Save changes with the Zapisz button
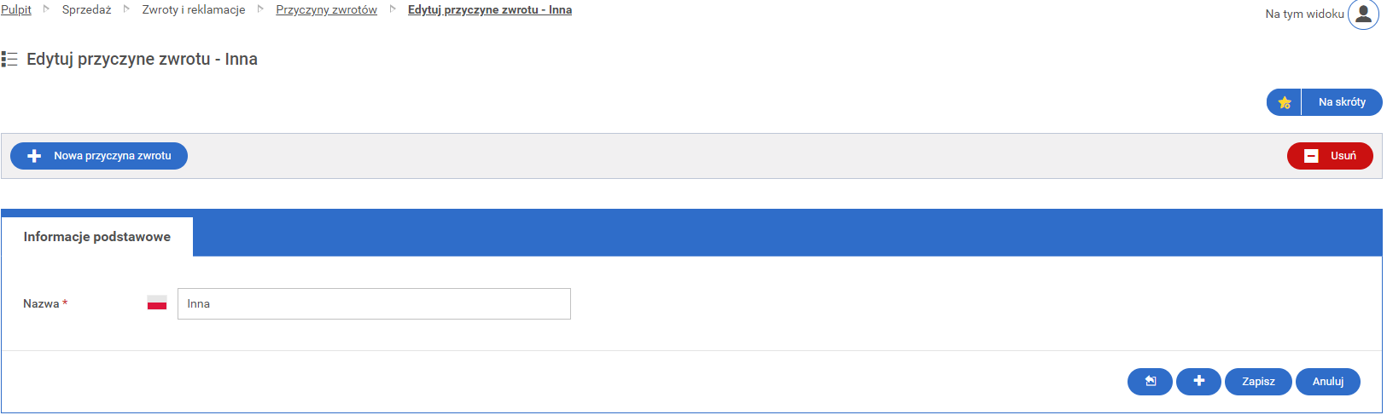1387x415 pixels. (x=1258, y=381)
